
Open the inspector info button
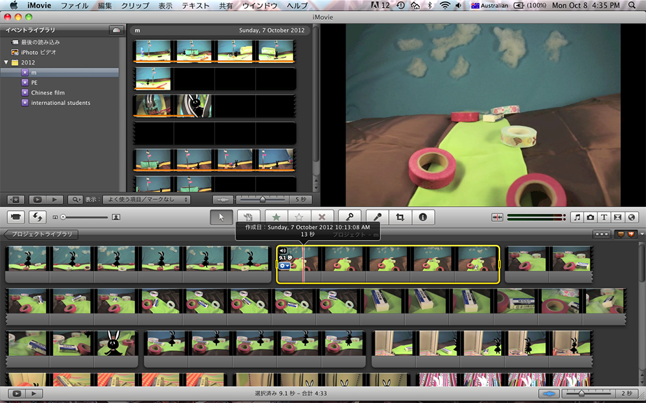(422, 217)
